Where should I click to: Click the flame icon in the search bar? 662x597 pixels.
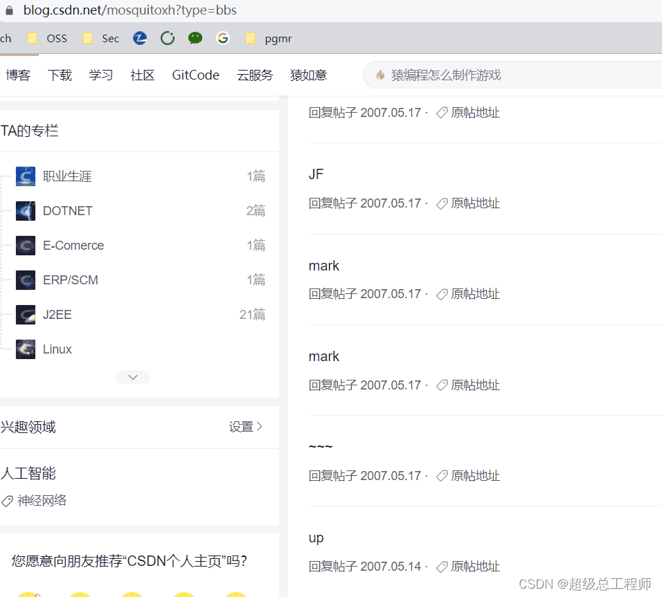[x=380, y=75]
